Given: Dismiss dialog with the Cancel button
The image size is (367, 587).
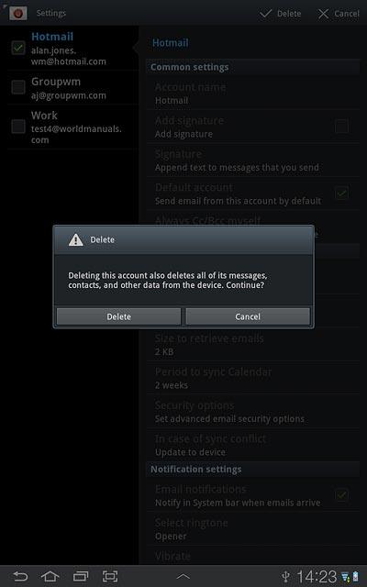Looking at the screenshot, I should tap(248, 316).
